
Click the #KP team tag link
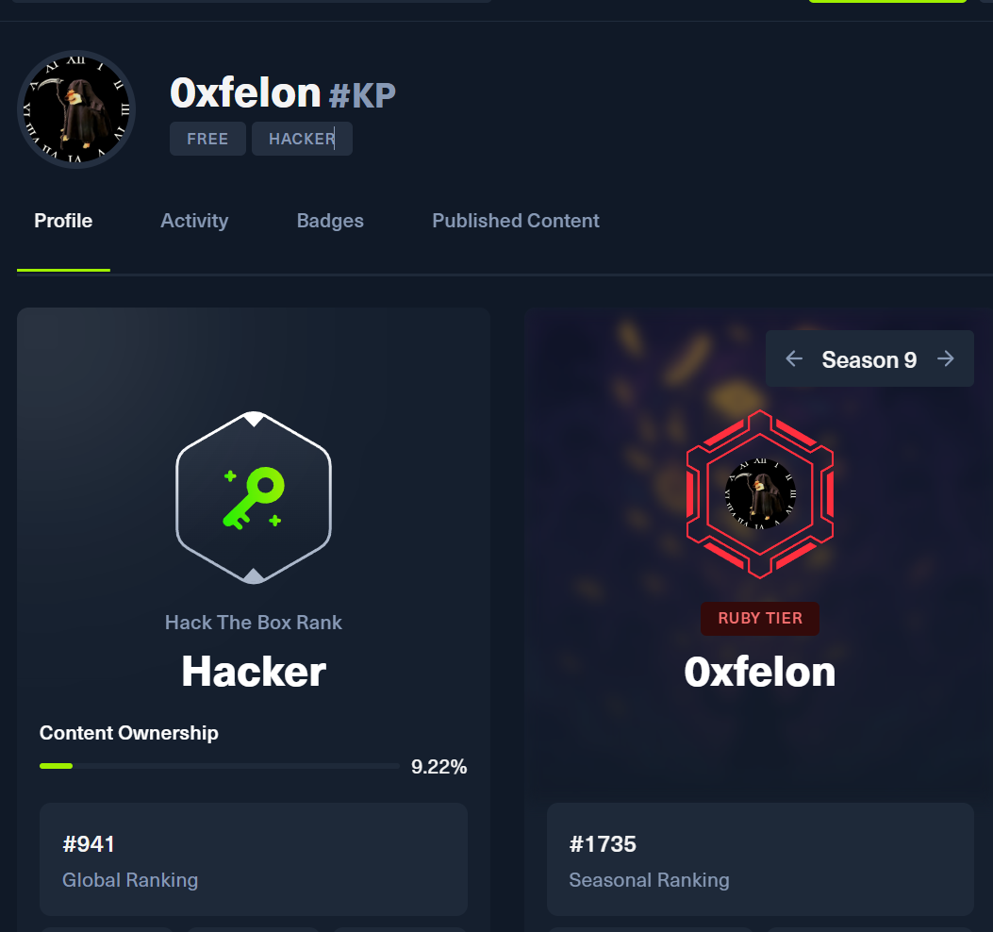click(362, 95)
